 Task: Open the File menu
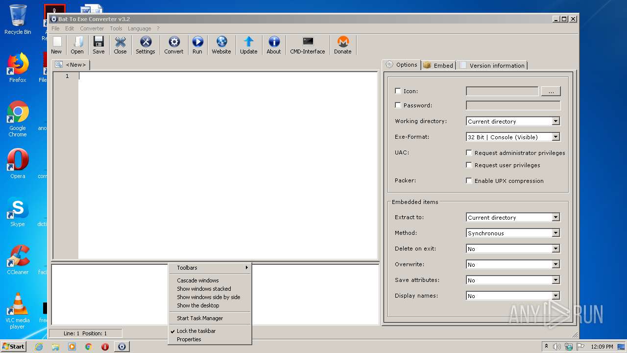tap(55, 28)
